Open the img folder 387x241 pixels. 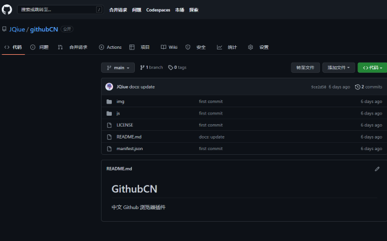pyautogui.click(x=120, y=102)
